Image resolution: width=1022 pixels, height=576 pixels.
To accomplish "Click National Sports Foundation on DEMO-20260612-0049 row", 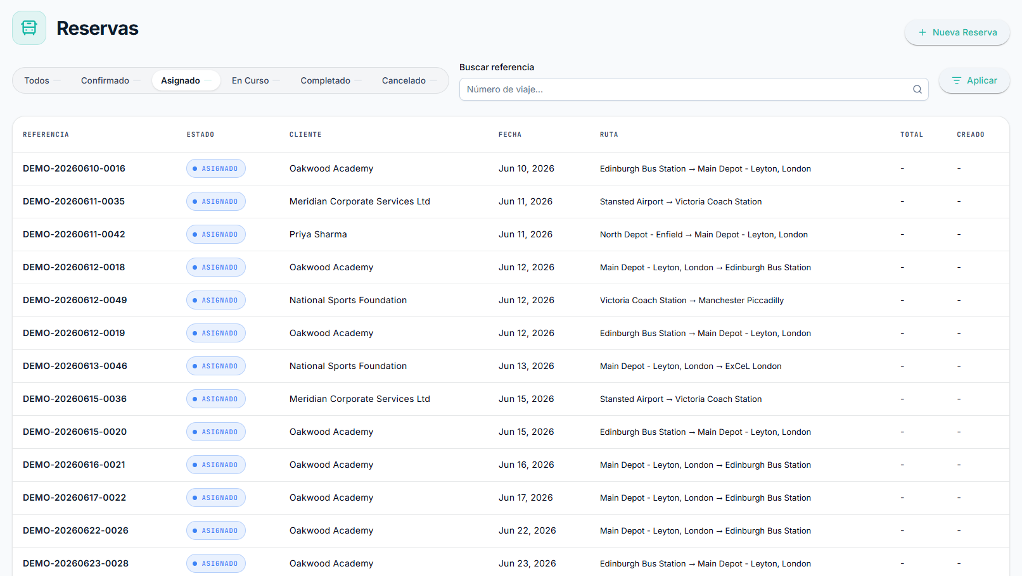I will [348, 300].
